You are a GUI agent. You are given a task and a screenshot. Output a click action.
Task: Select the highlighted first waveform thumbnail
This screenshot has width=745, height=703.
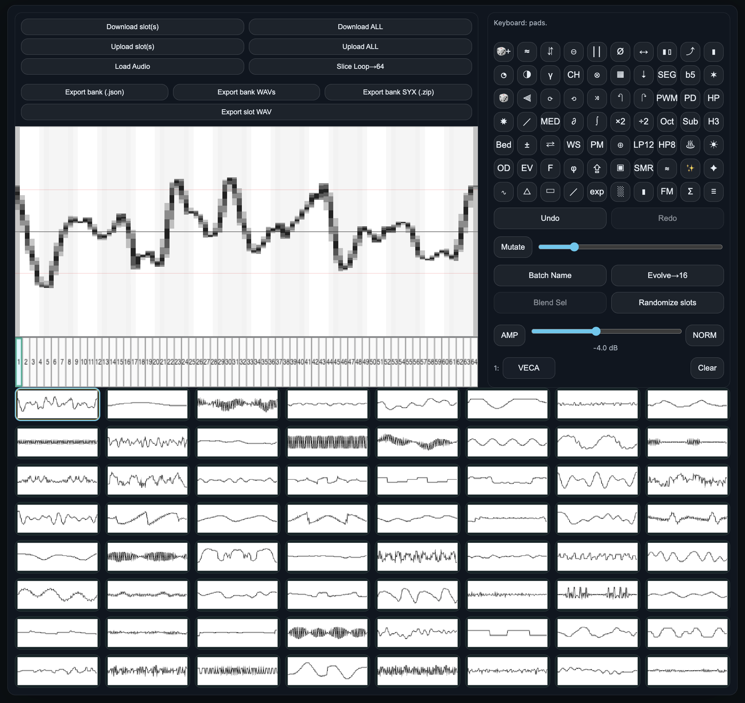coord(58,404)
